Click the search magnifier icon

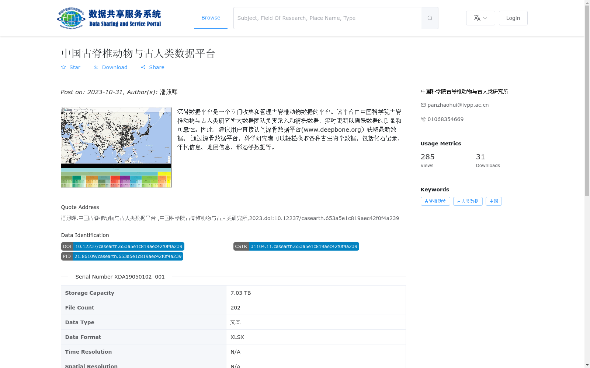click(430, 18)
